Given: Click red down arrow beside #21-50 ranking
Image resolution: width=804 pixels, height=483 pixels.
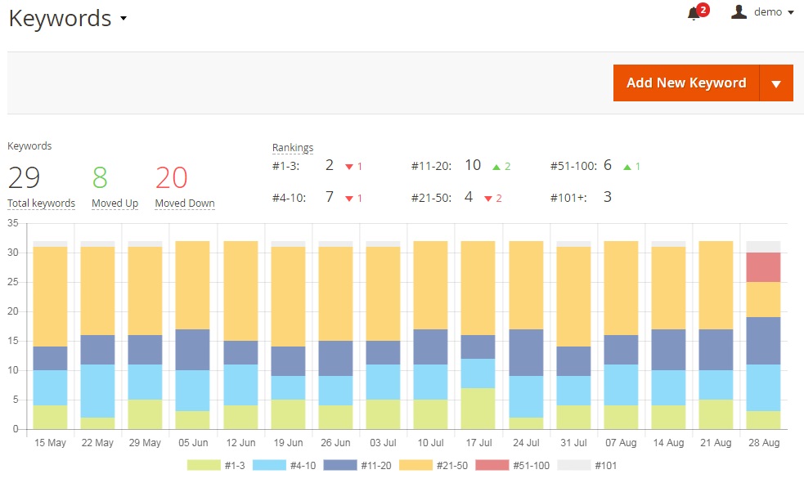Looking at the screenshot, I should pyautogui.click(x=488, y=199).
